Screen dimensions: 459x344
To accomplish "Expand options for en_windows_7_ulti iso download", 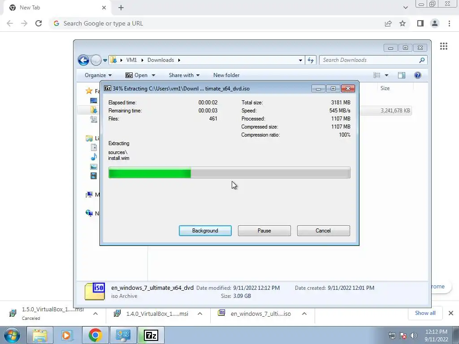I will point(304,314).
